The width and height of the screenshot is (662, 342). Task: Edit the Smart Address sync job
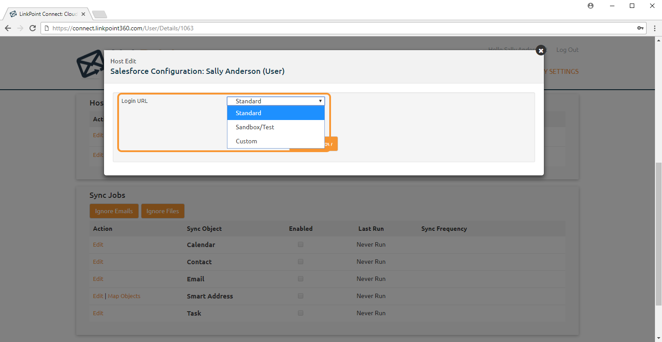point(98,296)
